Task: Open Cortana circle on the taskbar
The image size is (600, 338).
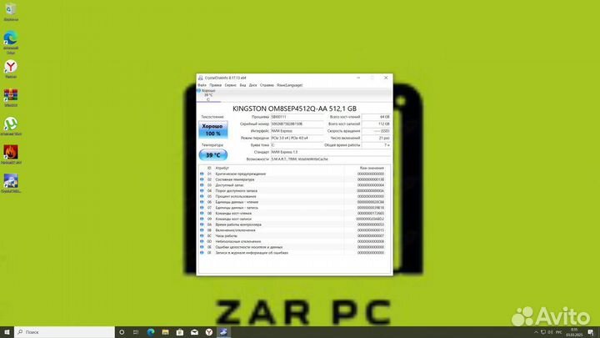Action: pyautogui.click(x=122, y=332)
